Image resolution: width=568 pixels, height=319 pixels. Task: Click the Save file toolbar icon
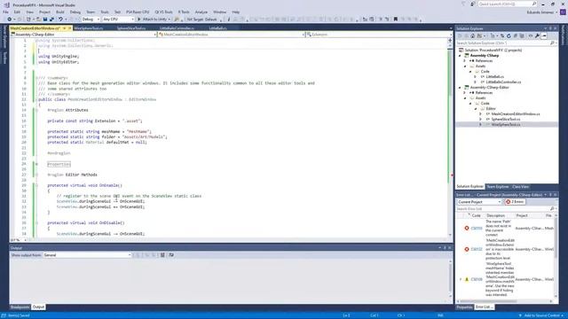click(x=45, y=19)
